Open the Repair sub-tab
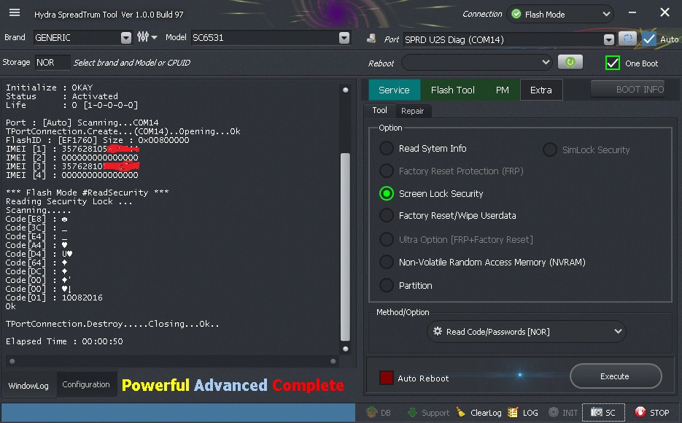The image size is (682, 423). (412, 111)
